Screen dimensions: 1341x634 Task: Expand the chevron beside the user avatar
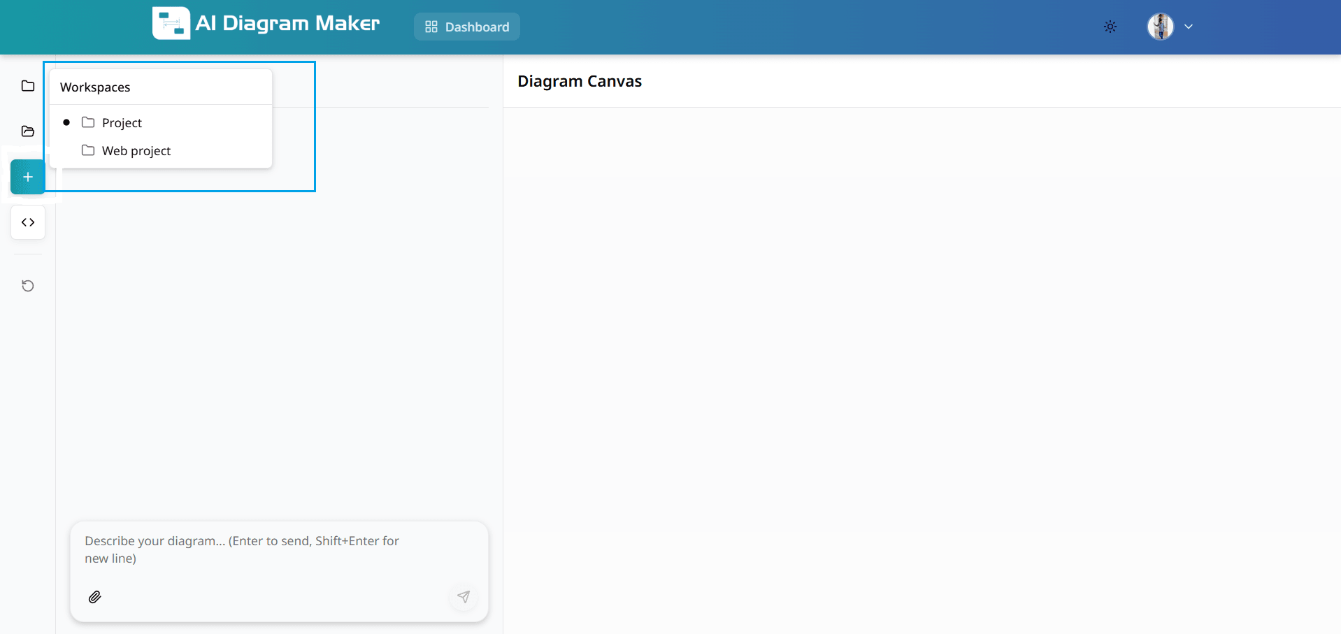(x=1189, y=27)
